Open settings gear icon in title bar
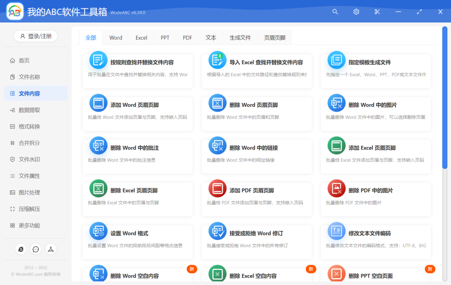 (356, 12)
